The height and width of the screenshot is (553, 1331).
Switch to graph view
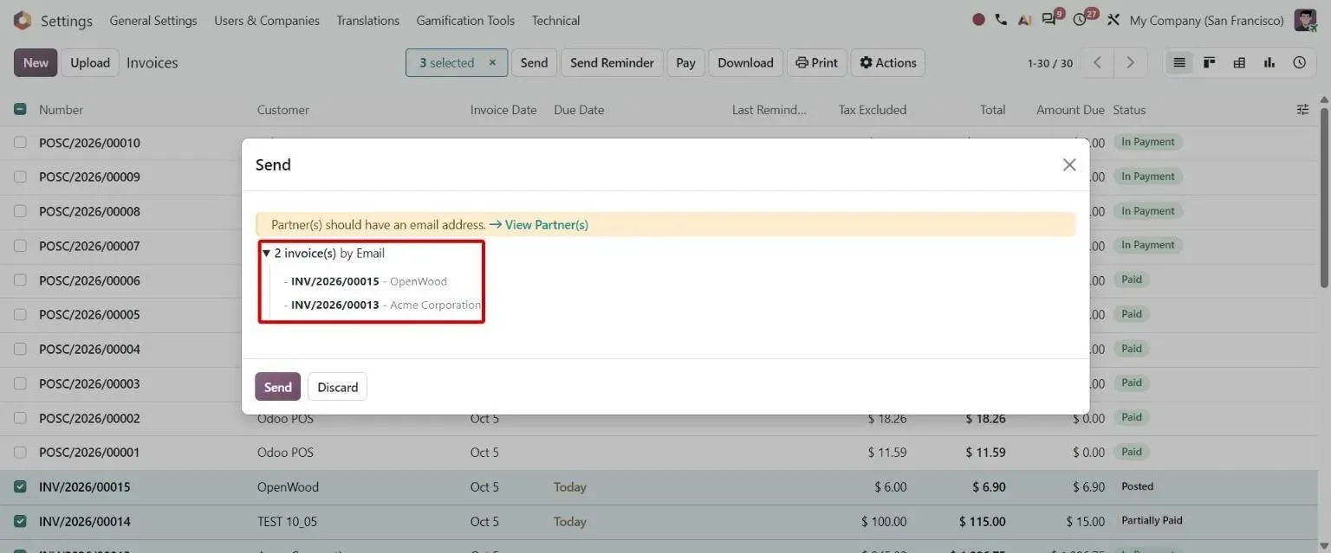click(1269, 62)
